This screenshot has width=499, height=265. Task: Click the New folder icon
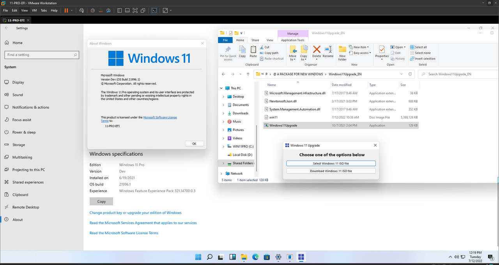pyautogui.click(x=342, y=53)
